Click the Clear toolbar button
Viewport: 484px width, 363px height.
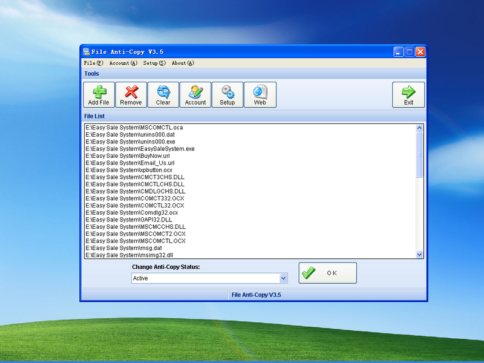[x=163, y=95]
